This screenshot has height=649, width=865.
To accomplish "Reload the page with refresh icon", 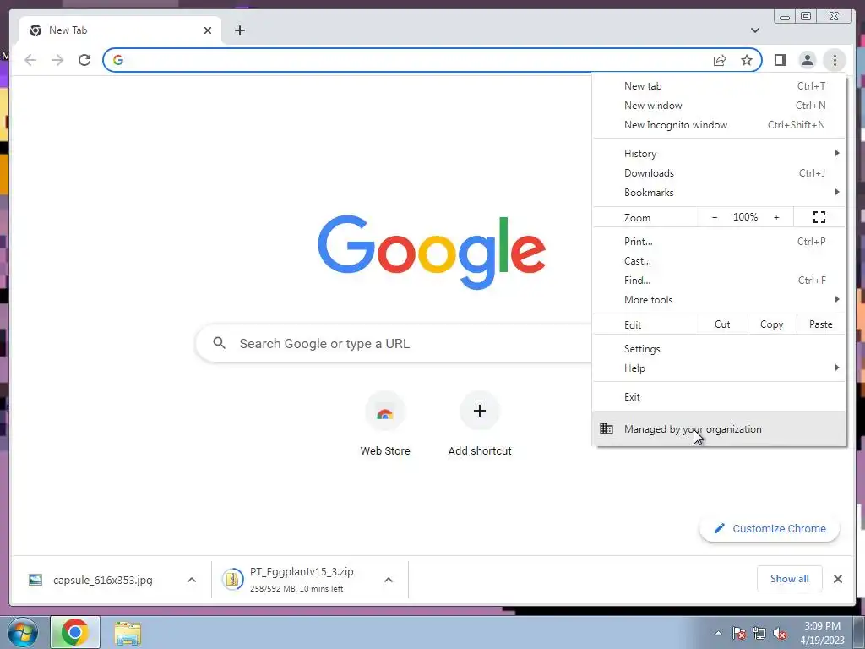I will (84, 60).
